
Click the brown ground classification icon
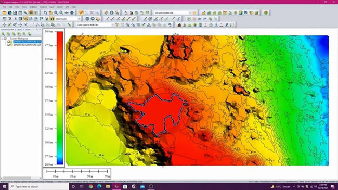click(x=179, y=25)
